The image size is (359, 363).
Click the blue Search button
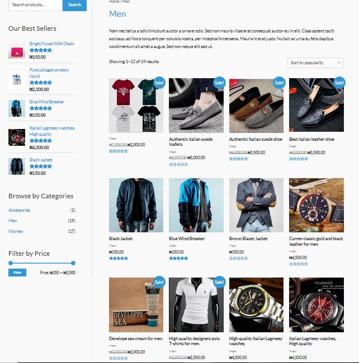(x=74, y=4)
